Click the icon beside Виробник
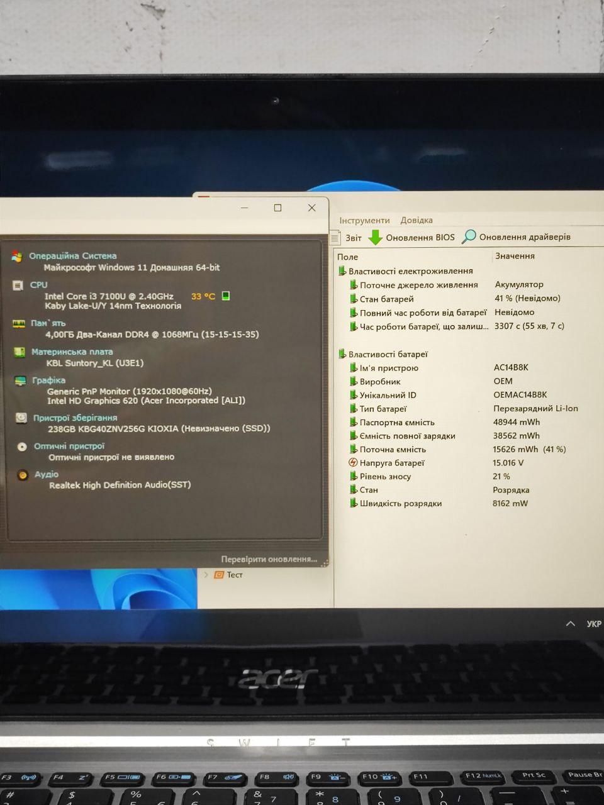This screenshot has width=604, height=805. [353, 381]
